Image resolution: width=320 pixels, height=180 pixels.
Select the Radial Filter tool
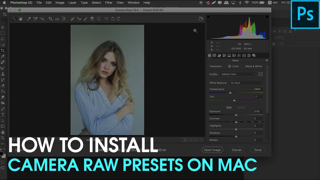tap(98, 19)
